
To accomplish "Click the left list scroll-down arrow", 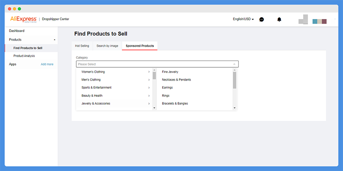I will click(154, 108).
